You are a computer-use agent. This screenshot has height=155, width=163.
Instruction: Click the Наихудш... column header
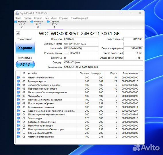tap(97, 73)
